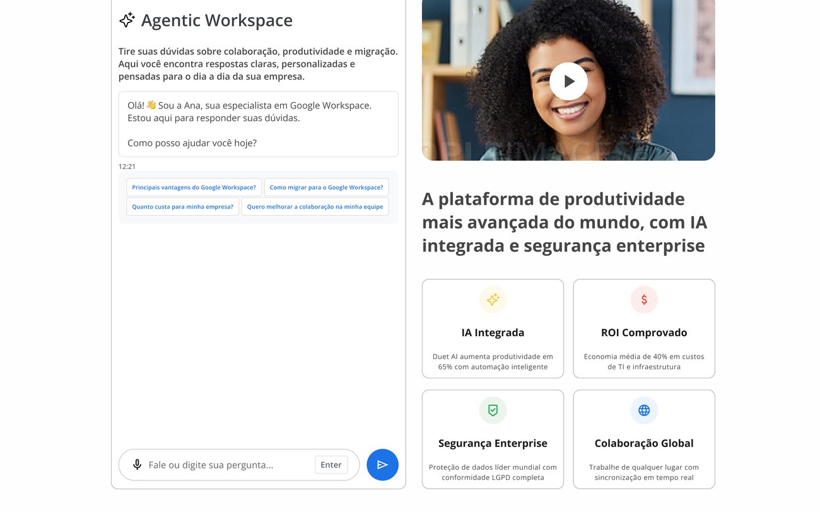Click the IA Integrada card title
Image resolution: width=820 pixels, height=512 pixels.
(493, 332)
